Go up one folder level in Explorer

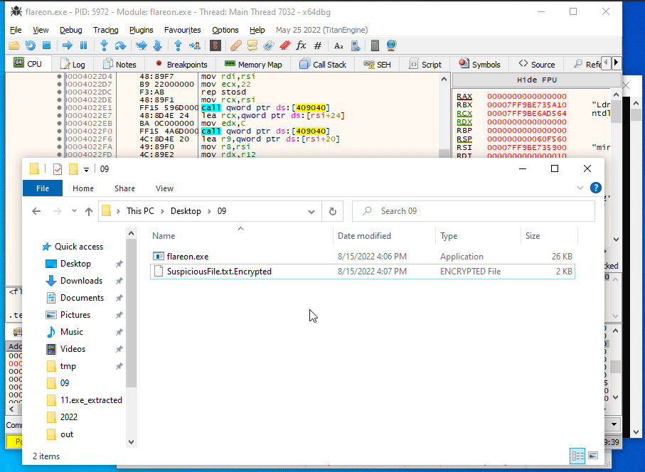(88, 211)
